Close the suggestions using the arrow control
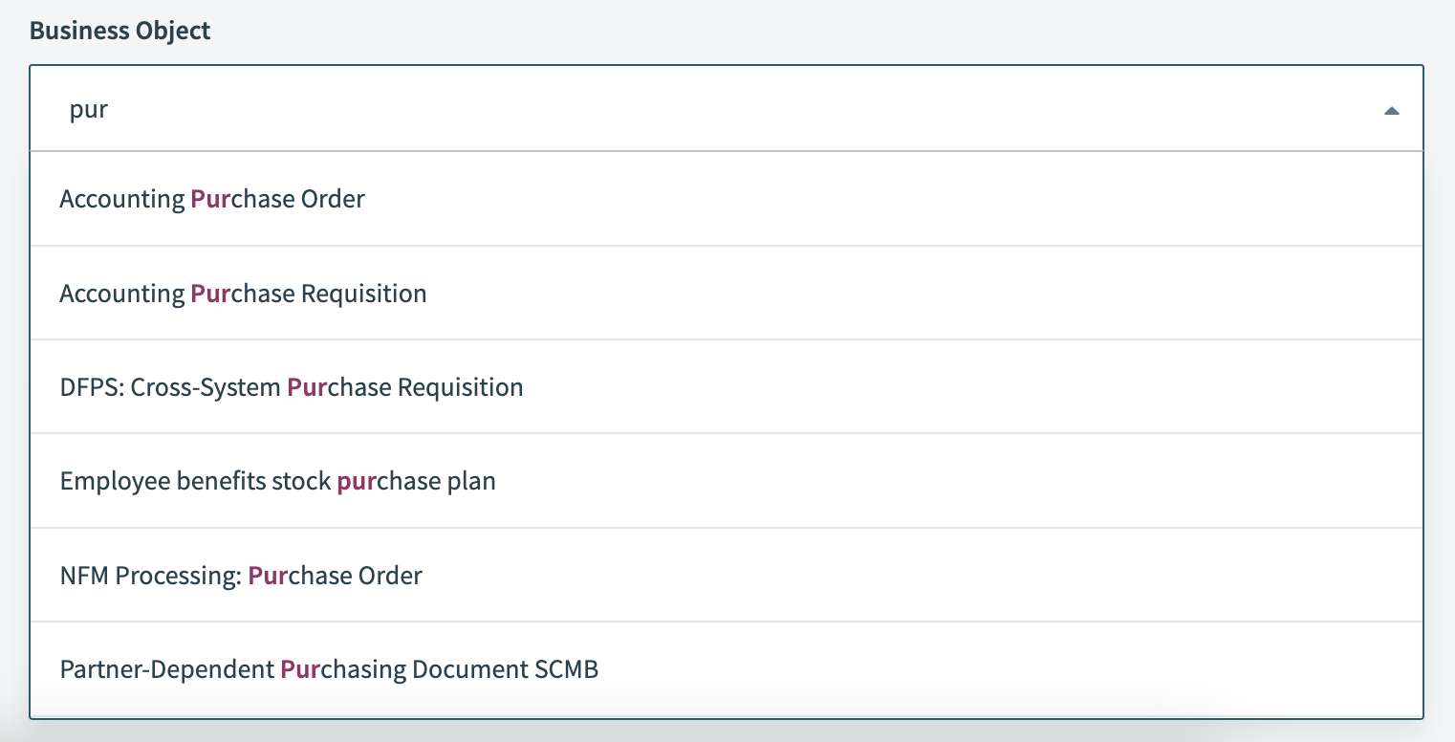Viewport: 1455px width, 742px height. pos(1393,109)
